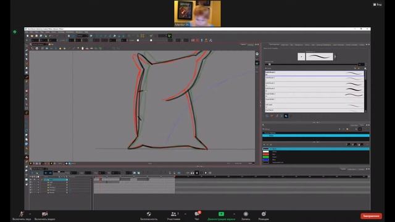The image size is (395, 222).
Task: Open Безопасность security options
Action: [149, 216]
